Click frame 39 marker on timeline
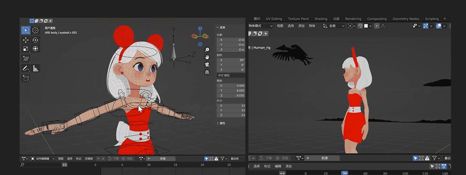The image size is (466, 175). pyautogui.click(x=345, y=173)
